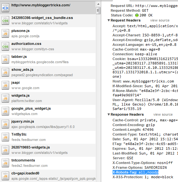Click the Request Method: GET line
The width and height of the screenshot is (178, 182).
pyautogui.click(x=129, y=10)
